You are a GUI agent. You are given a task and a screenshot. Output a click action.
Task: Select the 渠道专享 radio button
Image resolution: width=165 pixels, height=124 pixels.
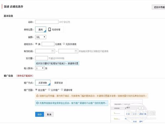point(62,90)
